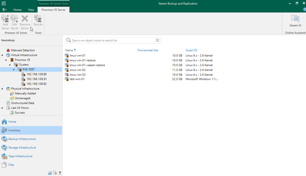Sort the list by Provisioned Size
The height and width of the screenshot is (176, 306).
tap(148, 51)
